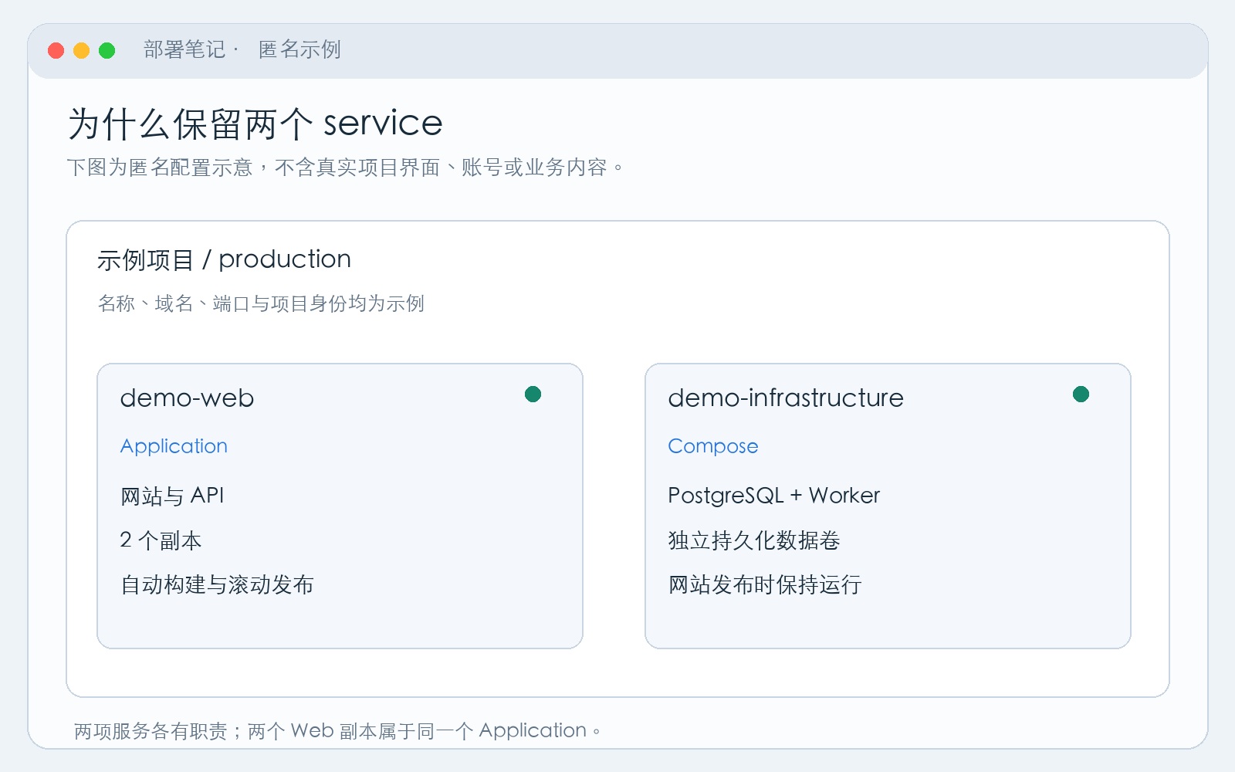Click the "示例项目 / production" project heading
1235x772 pixels.
pos(224,259)
